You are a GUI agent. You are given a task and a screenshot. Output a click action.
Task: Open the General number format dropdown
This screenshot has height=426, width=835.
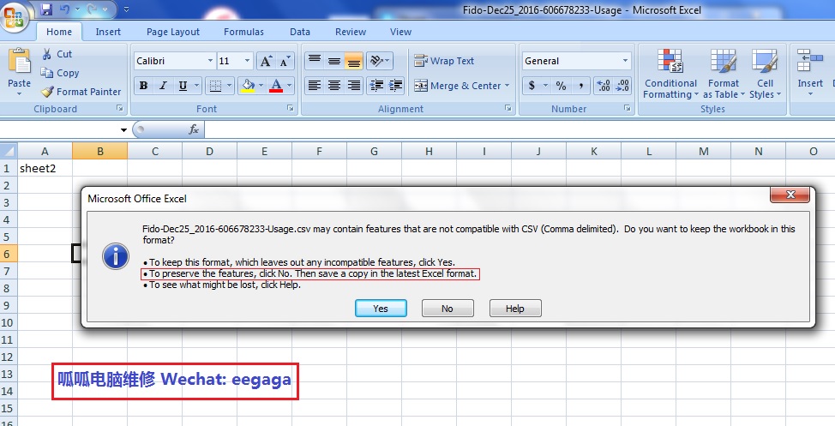[625, 61]
